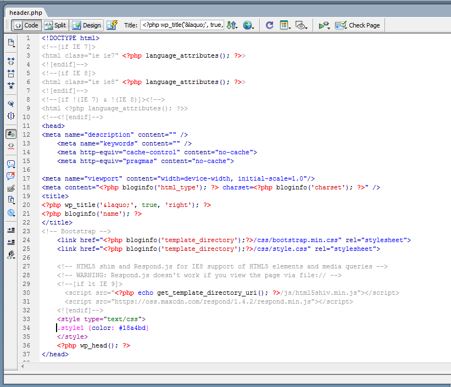Toggle line numbers in the coding toolbar

pos(11,134)
